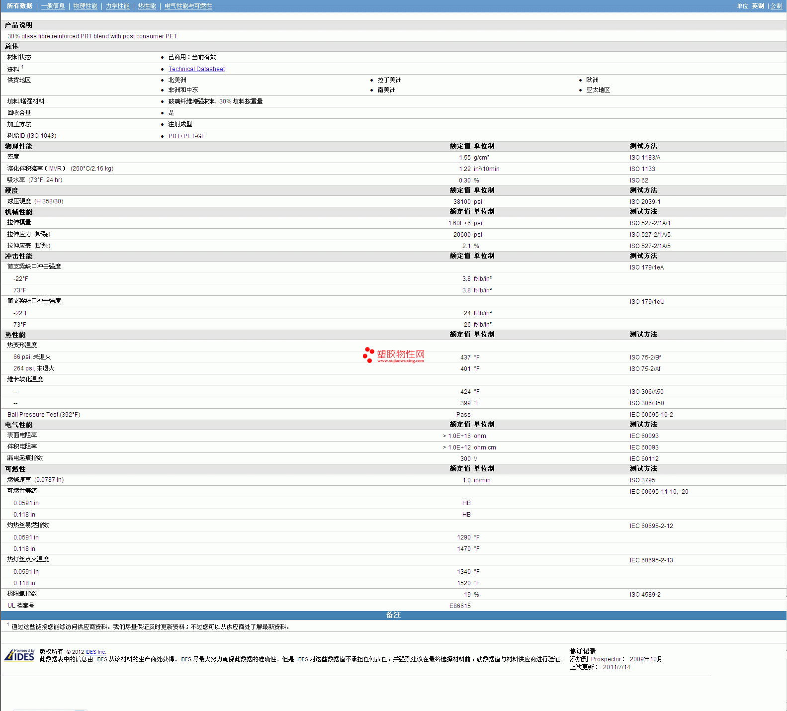This screenshot has height=711, width=787.
Task: Click the UL file number E86615
Action: (459, 606)
